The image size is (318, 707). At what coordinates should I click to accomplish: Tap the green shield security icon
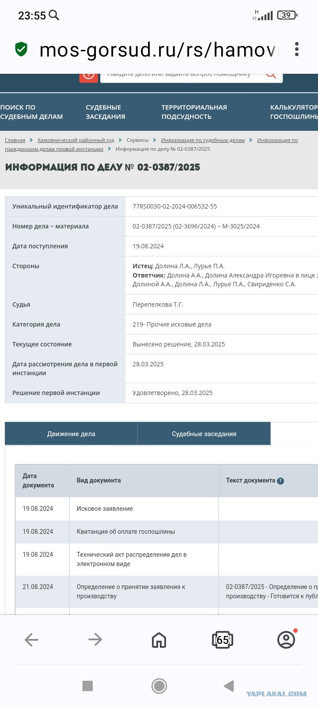coord(21,49)
